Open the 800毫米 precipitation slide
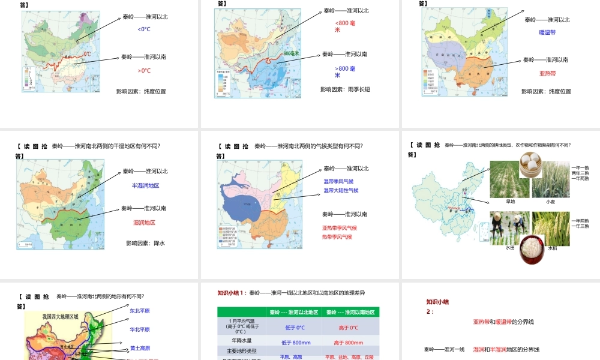 click(299, 64)
